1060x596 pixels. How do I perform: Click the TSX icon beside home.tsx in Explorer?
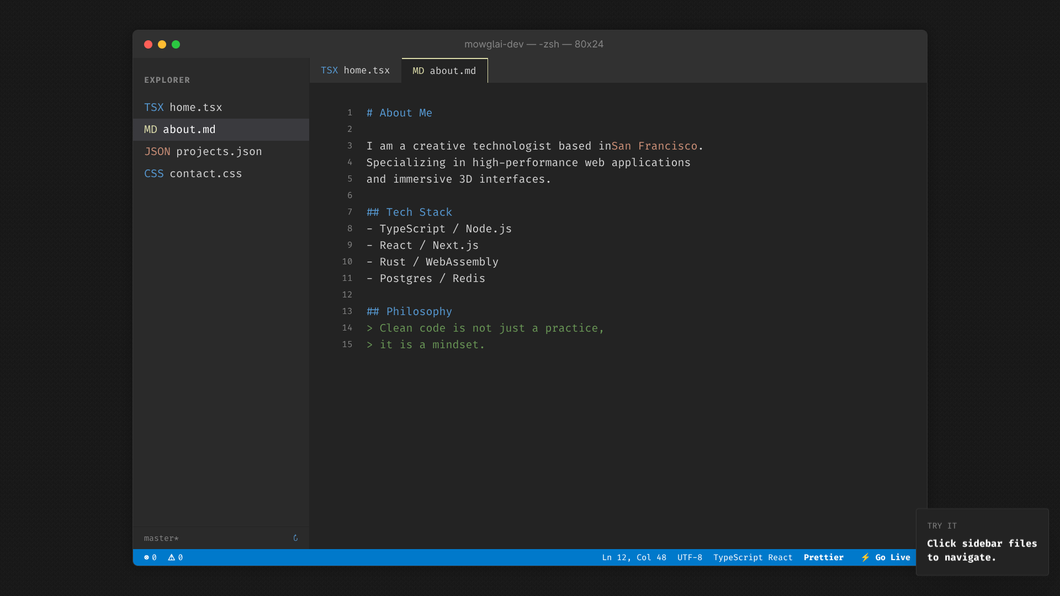click(154, 107)
